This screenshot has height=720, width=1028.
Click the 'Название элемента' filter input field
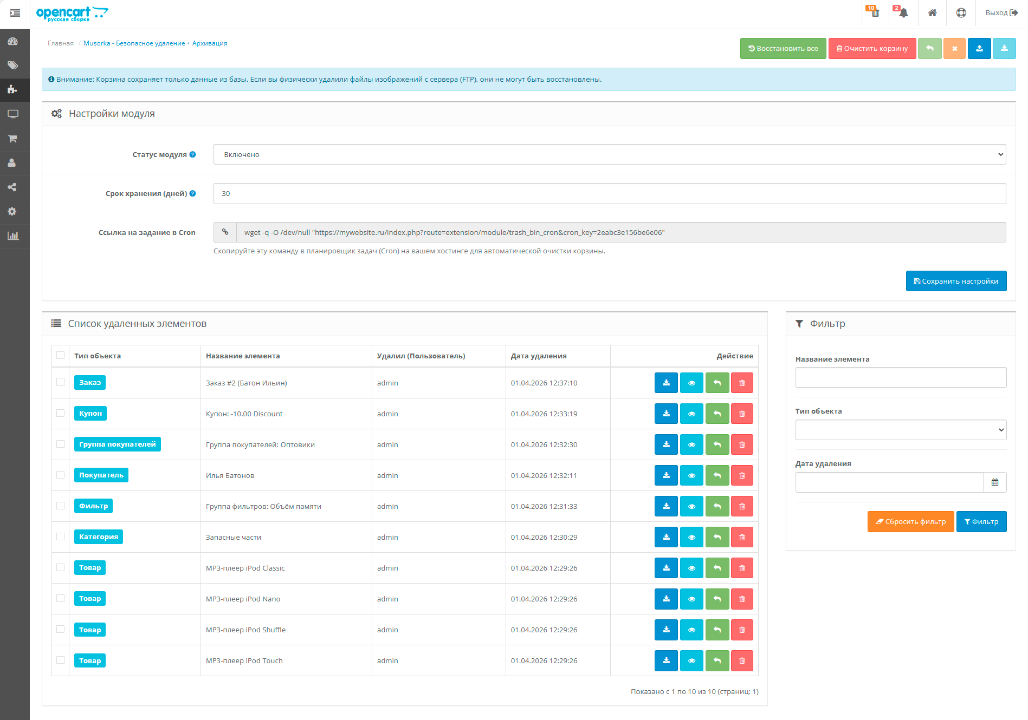(900, 377)
